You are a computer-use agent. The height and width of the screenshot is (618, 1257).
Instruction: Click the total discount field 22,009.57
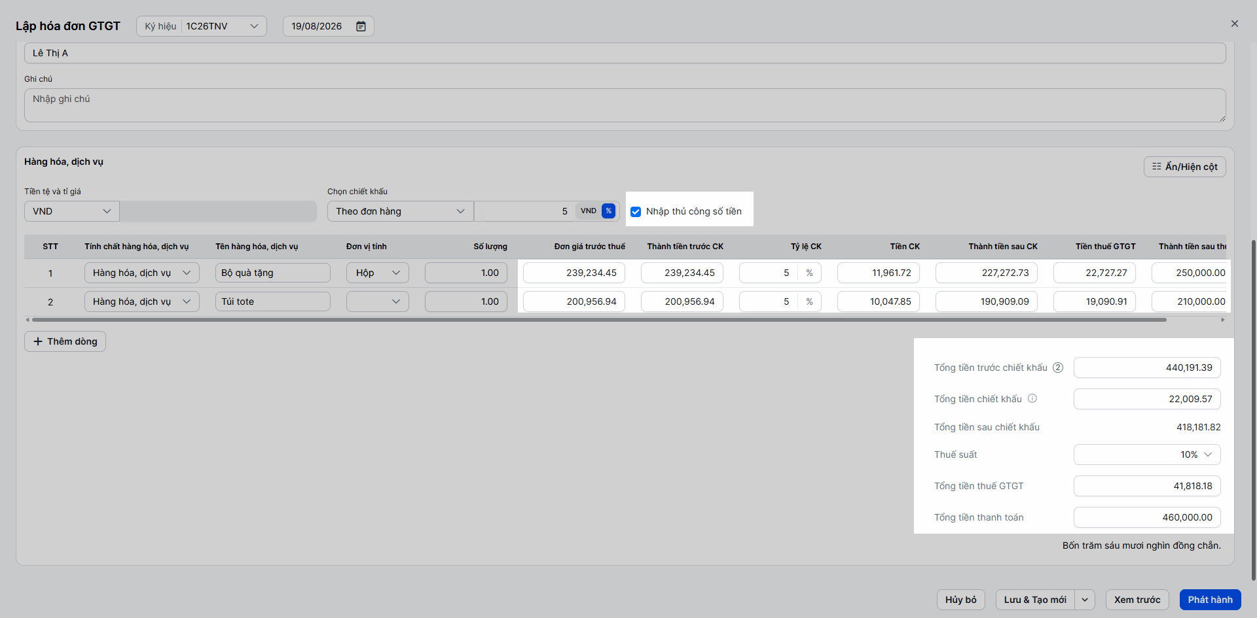click(1147, 399)
